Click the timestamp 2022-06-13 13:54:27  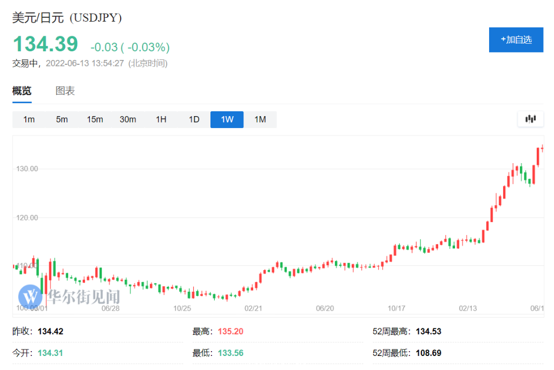coord(85,64)
